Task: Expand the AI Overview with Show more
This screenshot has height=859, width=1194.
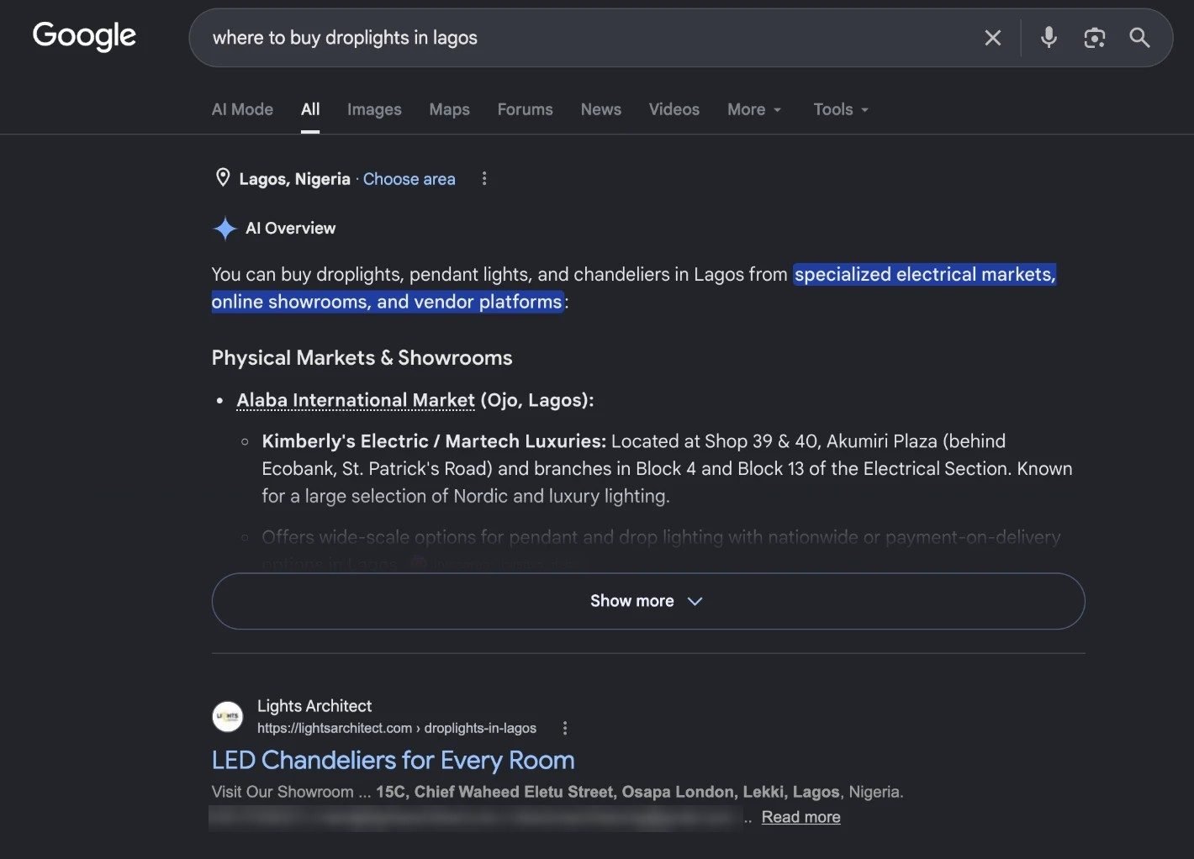Action: pos(648,601)
